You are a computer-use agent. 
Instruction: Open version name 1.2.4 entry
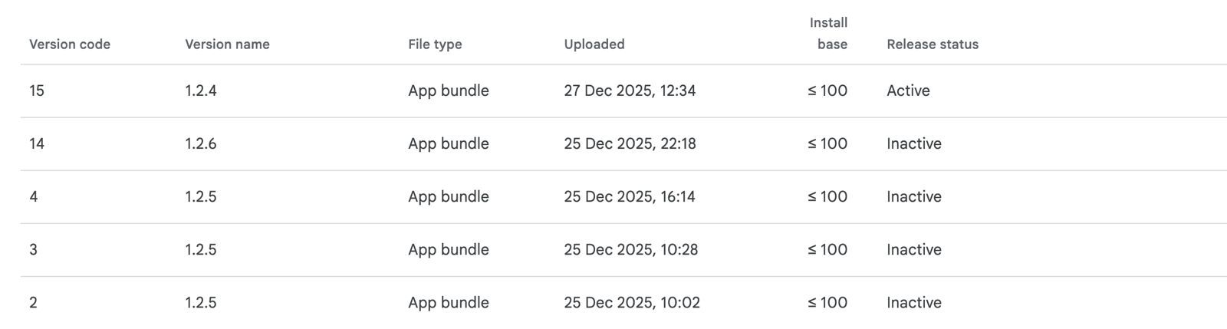pyautogui.click(x=201, y=90)
